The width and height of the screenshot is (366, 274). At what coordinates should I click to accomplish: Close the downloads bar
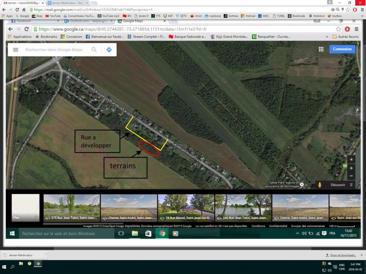(x=361, y=255)
